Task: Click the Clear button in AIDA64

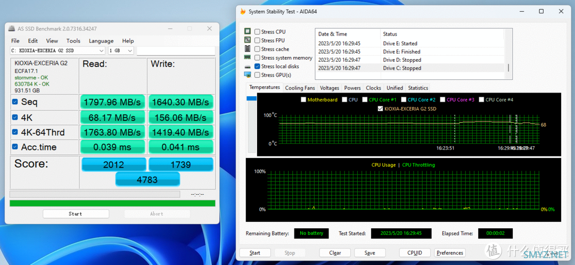Action: pyautogui.click(x=335, y=253)
